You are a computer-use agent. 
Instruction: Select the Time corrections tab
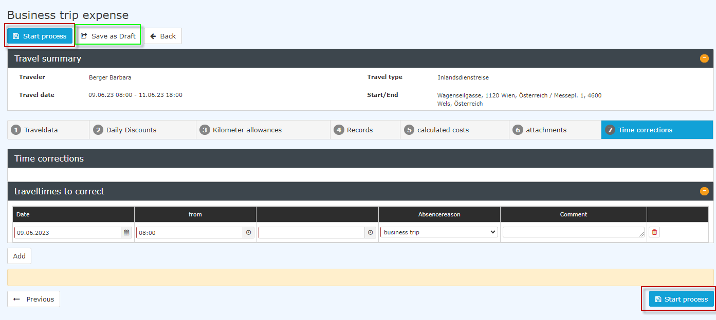(x=657, y=130)
